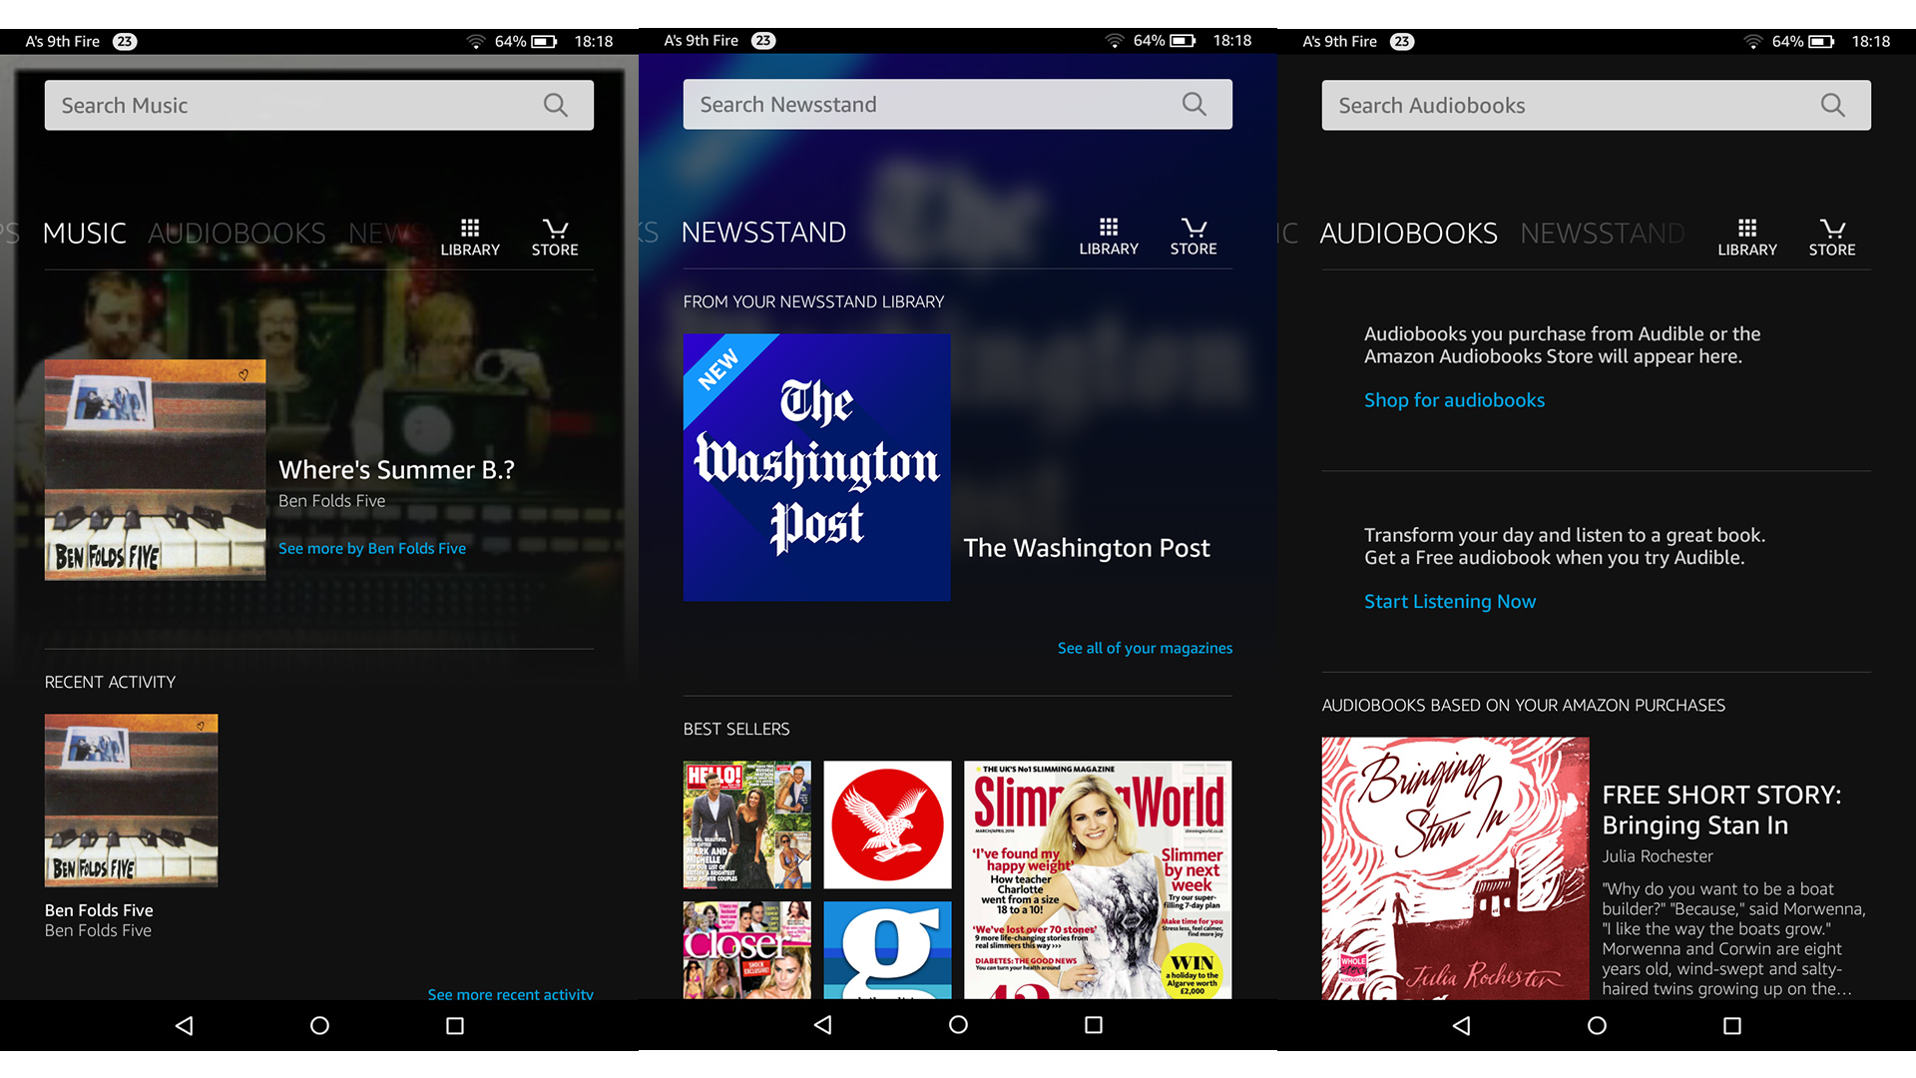Open The Washington Post cover
The image size is (1916, 1078).
[x=817, y=467]
